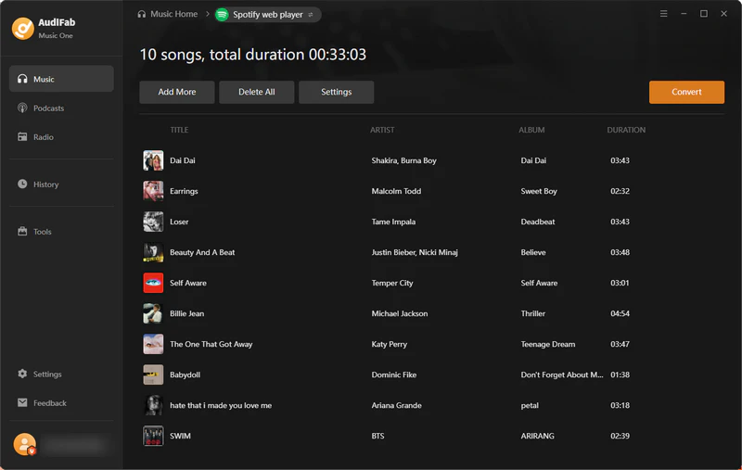Viewport: 742px width, 470px height.
Task: Click album Deadbeat
Action: pyautogui.click(x=538, y=222)
